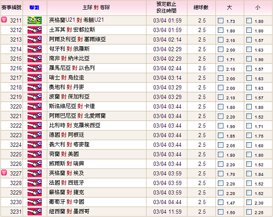Image resolution: width=273 pixels, height=217 pixels.
Task: Click the U21 league icon for match 3211
Action: (34, 20)
